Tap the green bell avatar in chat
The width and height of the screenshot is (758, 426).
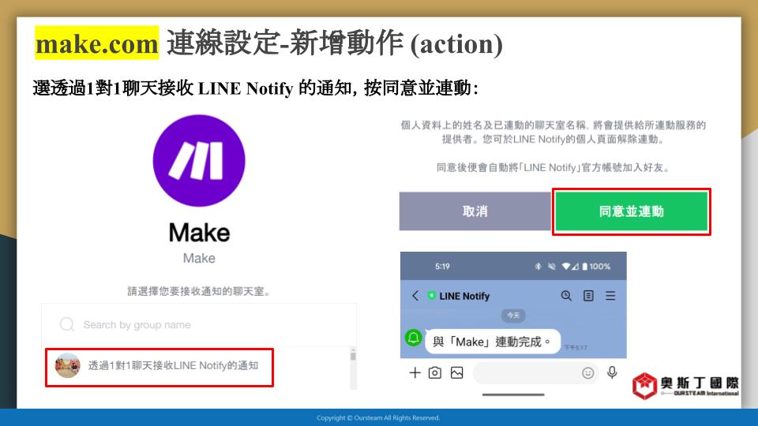pos(413,338)
